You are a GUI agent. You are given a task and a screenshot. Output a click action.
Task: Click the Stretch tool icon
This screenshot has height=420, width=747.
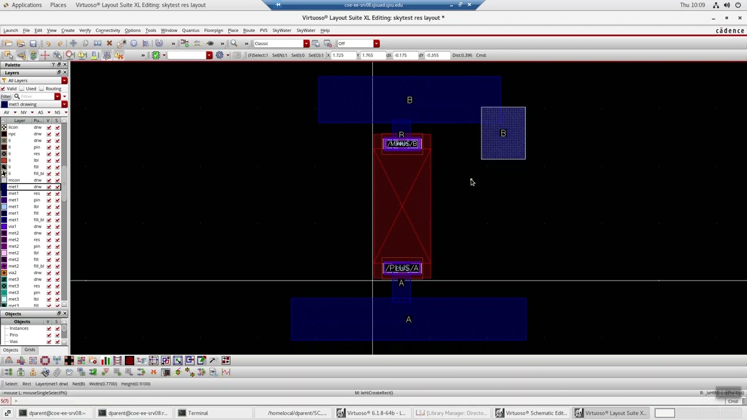[97, 44]
